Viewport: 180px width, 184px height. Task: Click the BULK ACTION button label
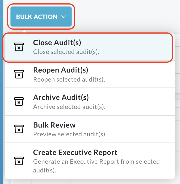pyautogui.click(x=37, y=17)
